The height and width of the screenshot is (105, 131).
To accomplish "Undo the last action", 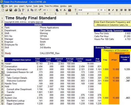I will (45, 10).
